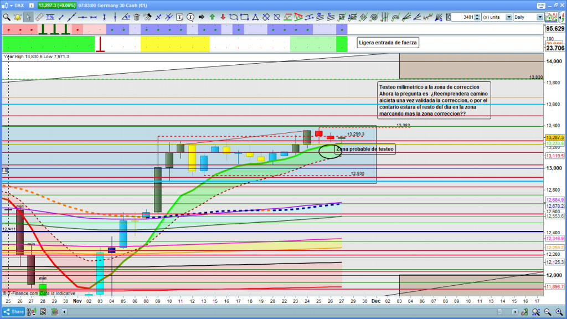This screenshot has height=319, width=567.
Task: Click the 'Zona probable de testeo' label
Action: pos(365,149)
